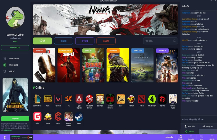Image resolution: width=217 pixels, height=140 pixels.
Task: Select the ONLINE filter tab
Action: [64, 41]
